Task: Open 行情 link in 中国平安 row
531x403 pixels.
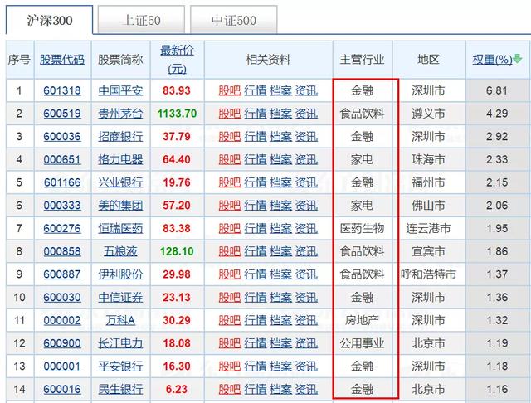Action: pos(256,90)
